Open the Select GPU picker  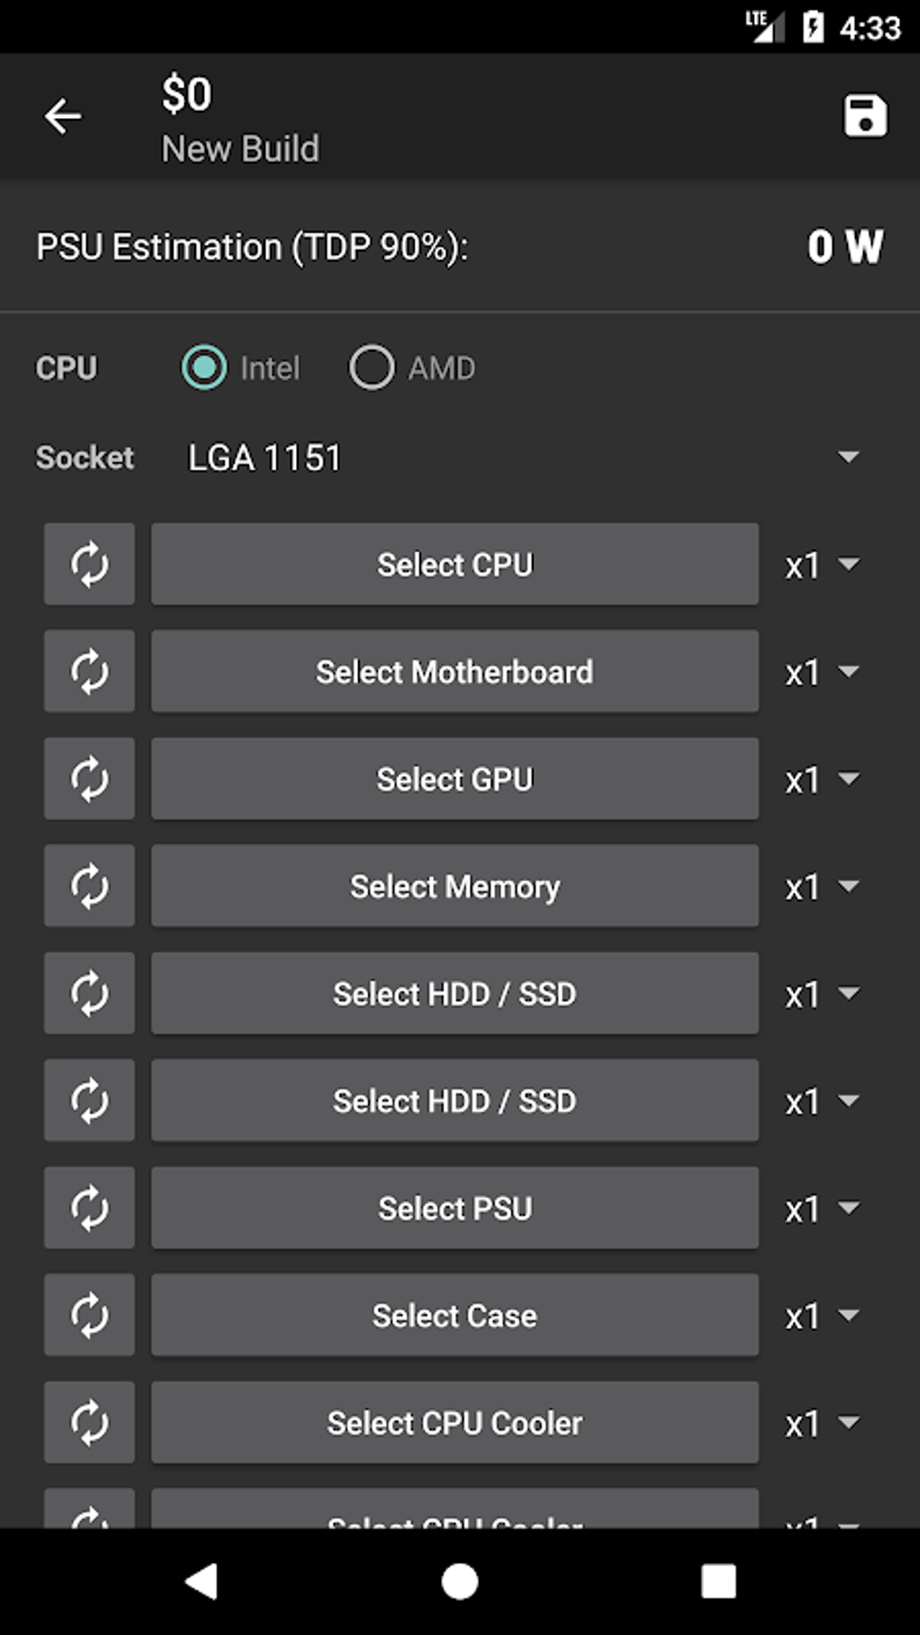[455, 779]
